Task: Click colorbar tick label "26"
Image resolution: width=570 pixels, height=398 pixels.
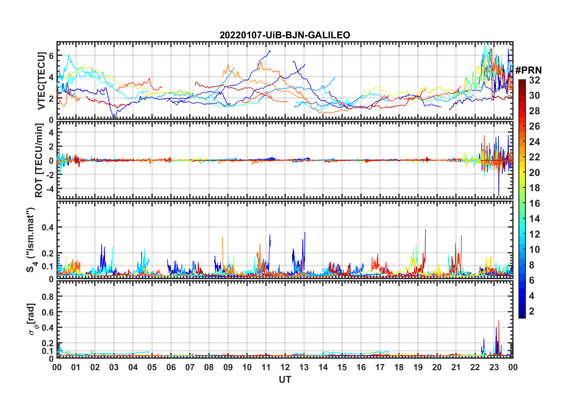Action: point(534,126)
